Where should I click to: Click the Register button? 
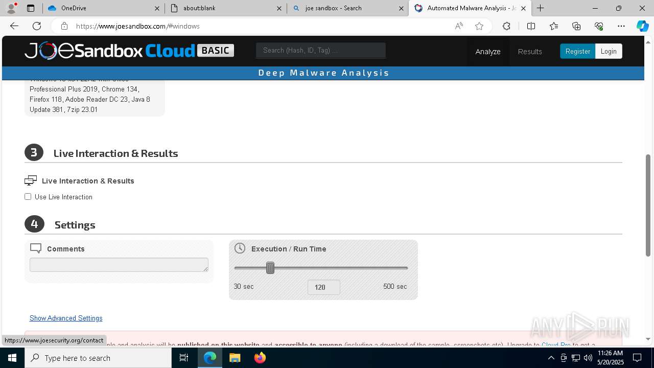click(x=577, y=51)
